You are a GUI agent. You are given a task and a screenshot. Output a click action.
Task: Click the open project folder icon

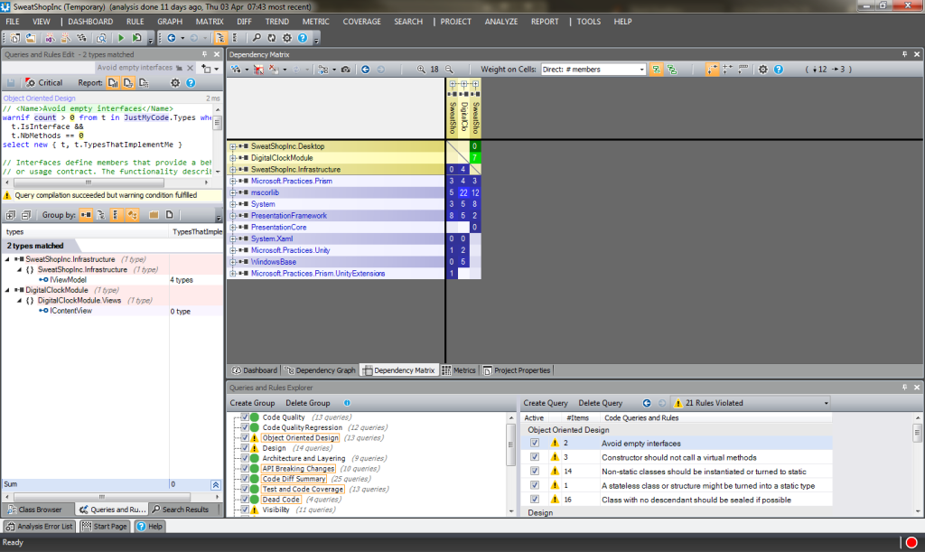coord(30,38)
